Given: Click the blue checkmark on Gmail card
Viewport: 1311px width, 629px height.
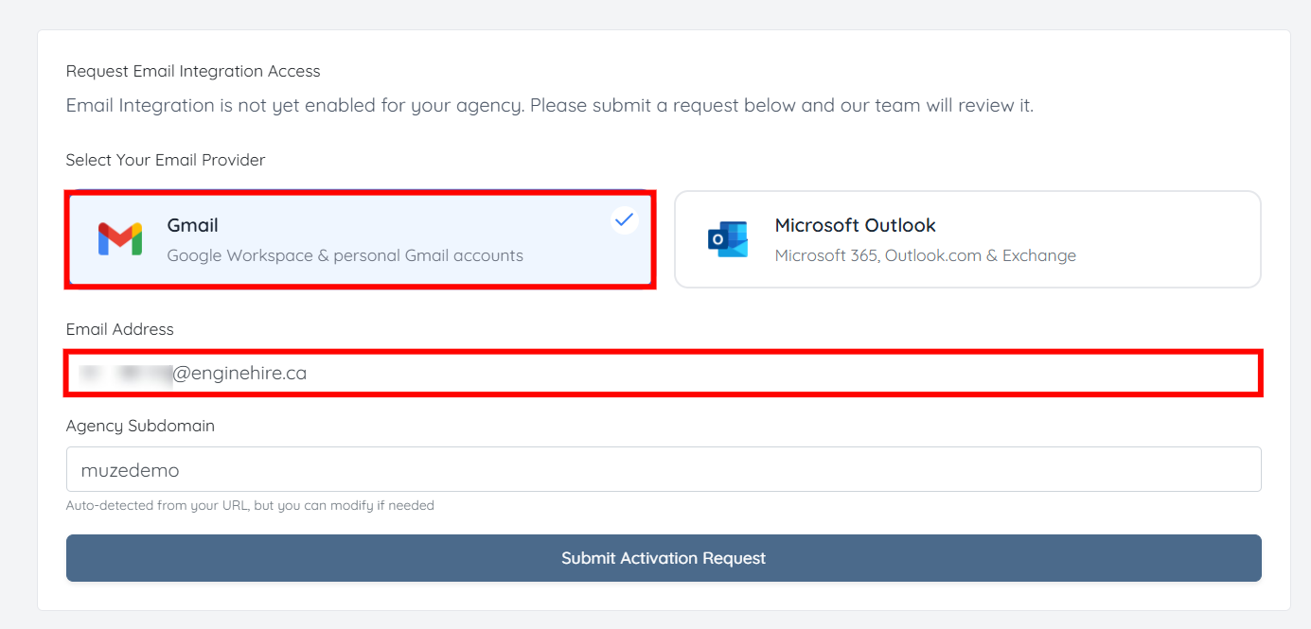Looking at the screenshot, I should pyautogui.click(x=624, y=220).
